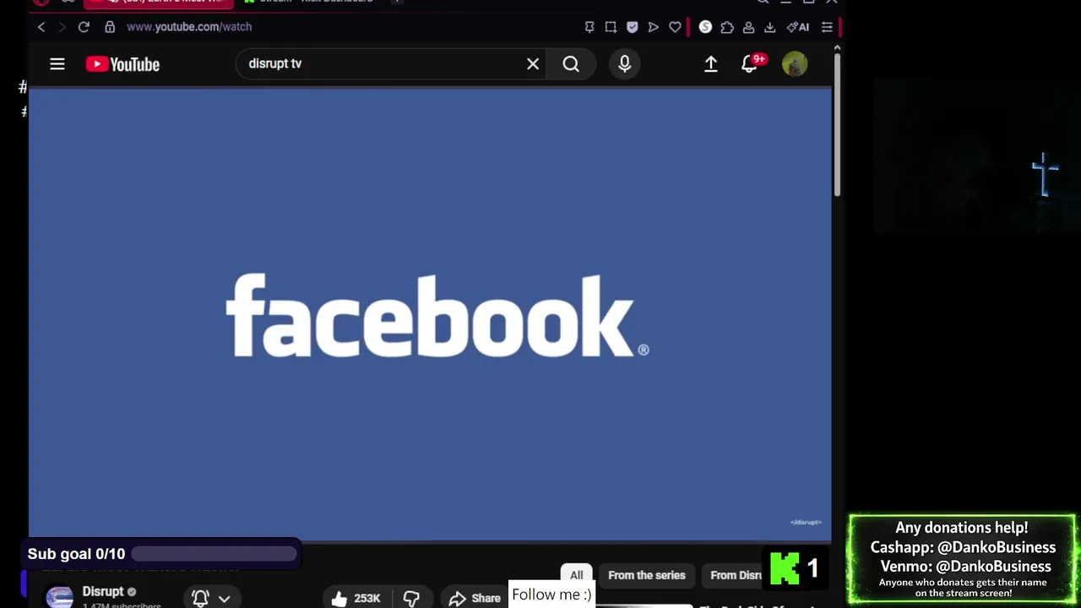Open YouTube notifications bell with 9+ badge

coord(750,64)
